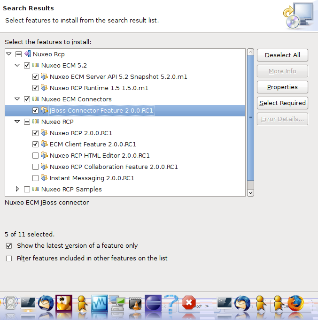Click the Error Details... button
Screen dimensions: 318x320
282,119
